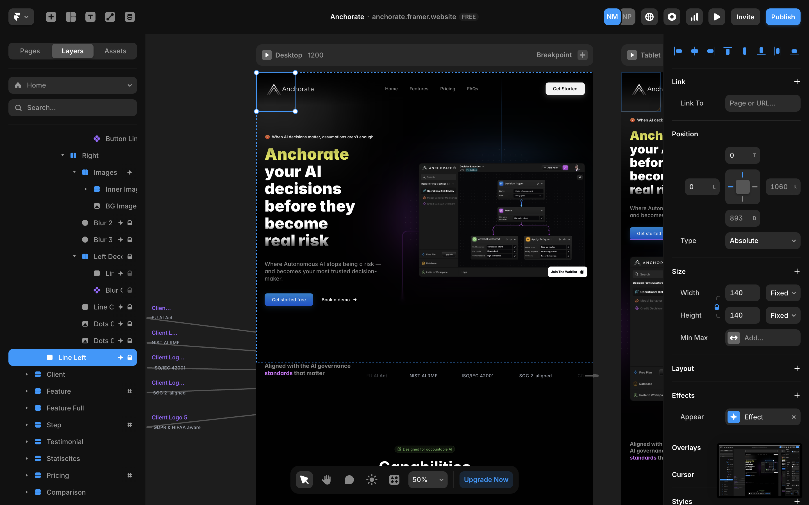
Task: Toggle the lock on Line Left layer
Action: click(x=130, y=357)
